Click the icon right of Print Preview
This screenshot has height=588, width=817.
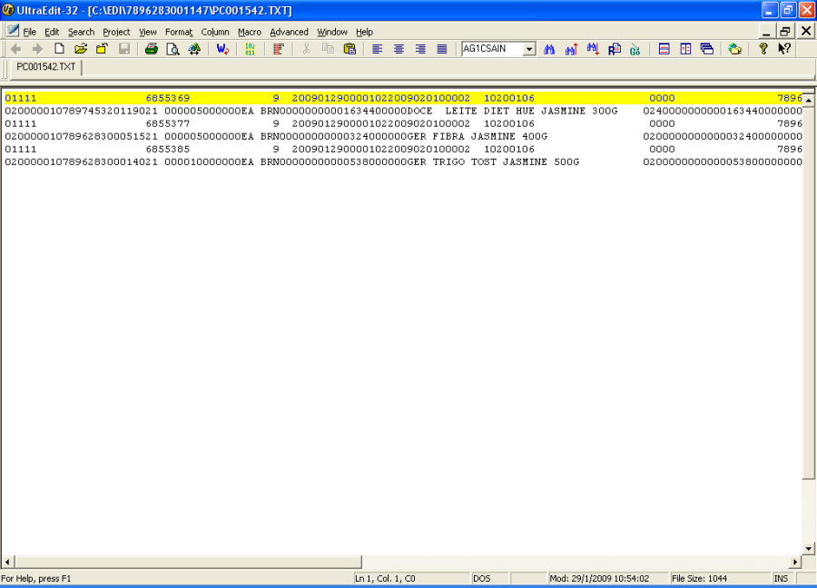tap(194, 49)
